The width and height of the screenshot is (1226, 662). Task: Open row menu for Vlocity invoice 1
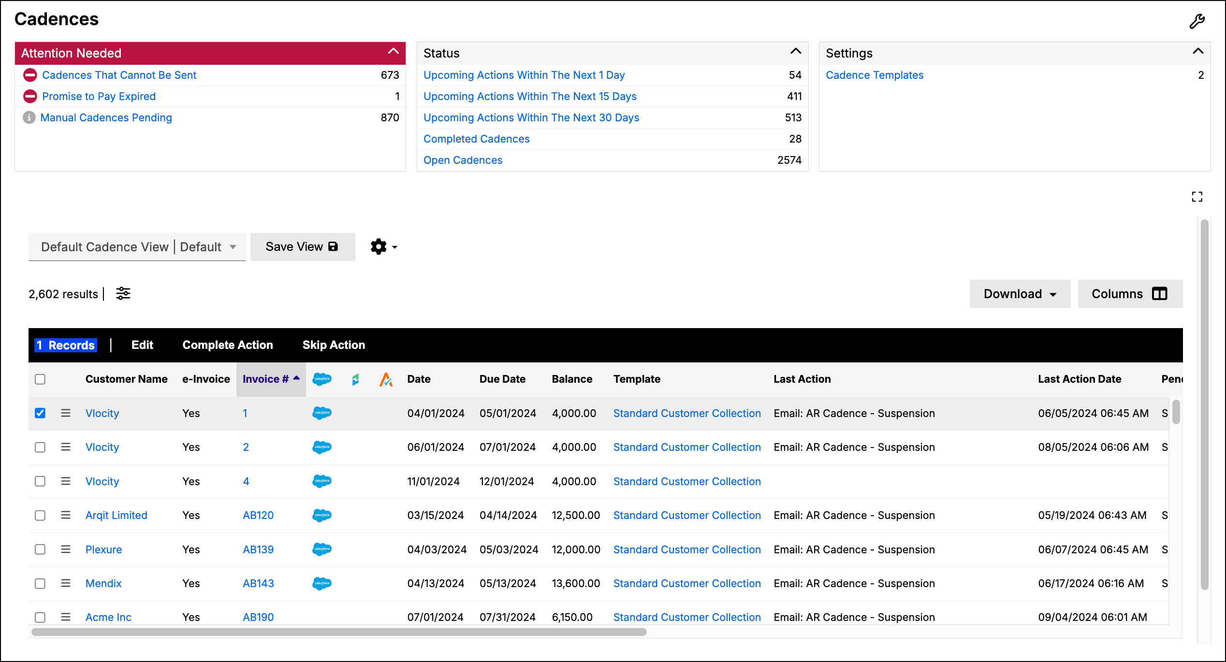point(66,413)
